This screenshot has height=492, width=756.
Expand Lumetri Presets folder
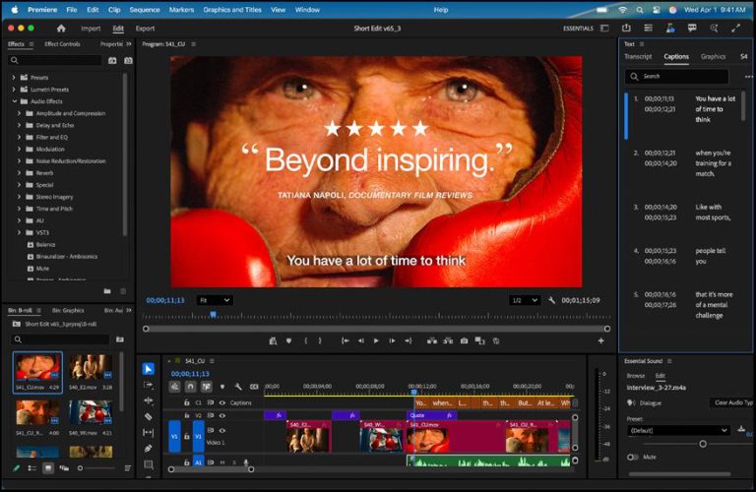pos(14,90)
